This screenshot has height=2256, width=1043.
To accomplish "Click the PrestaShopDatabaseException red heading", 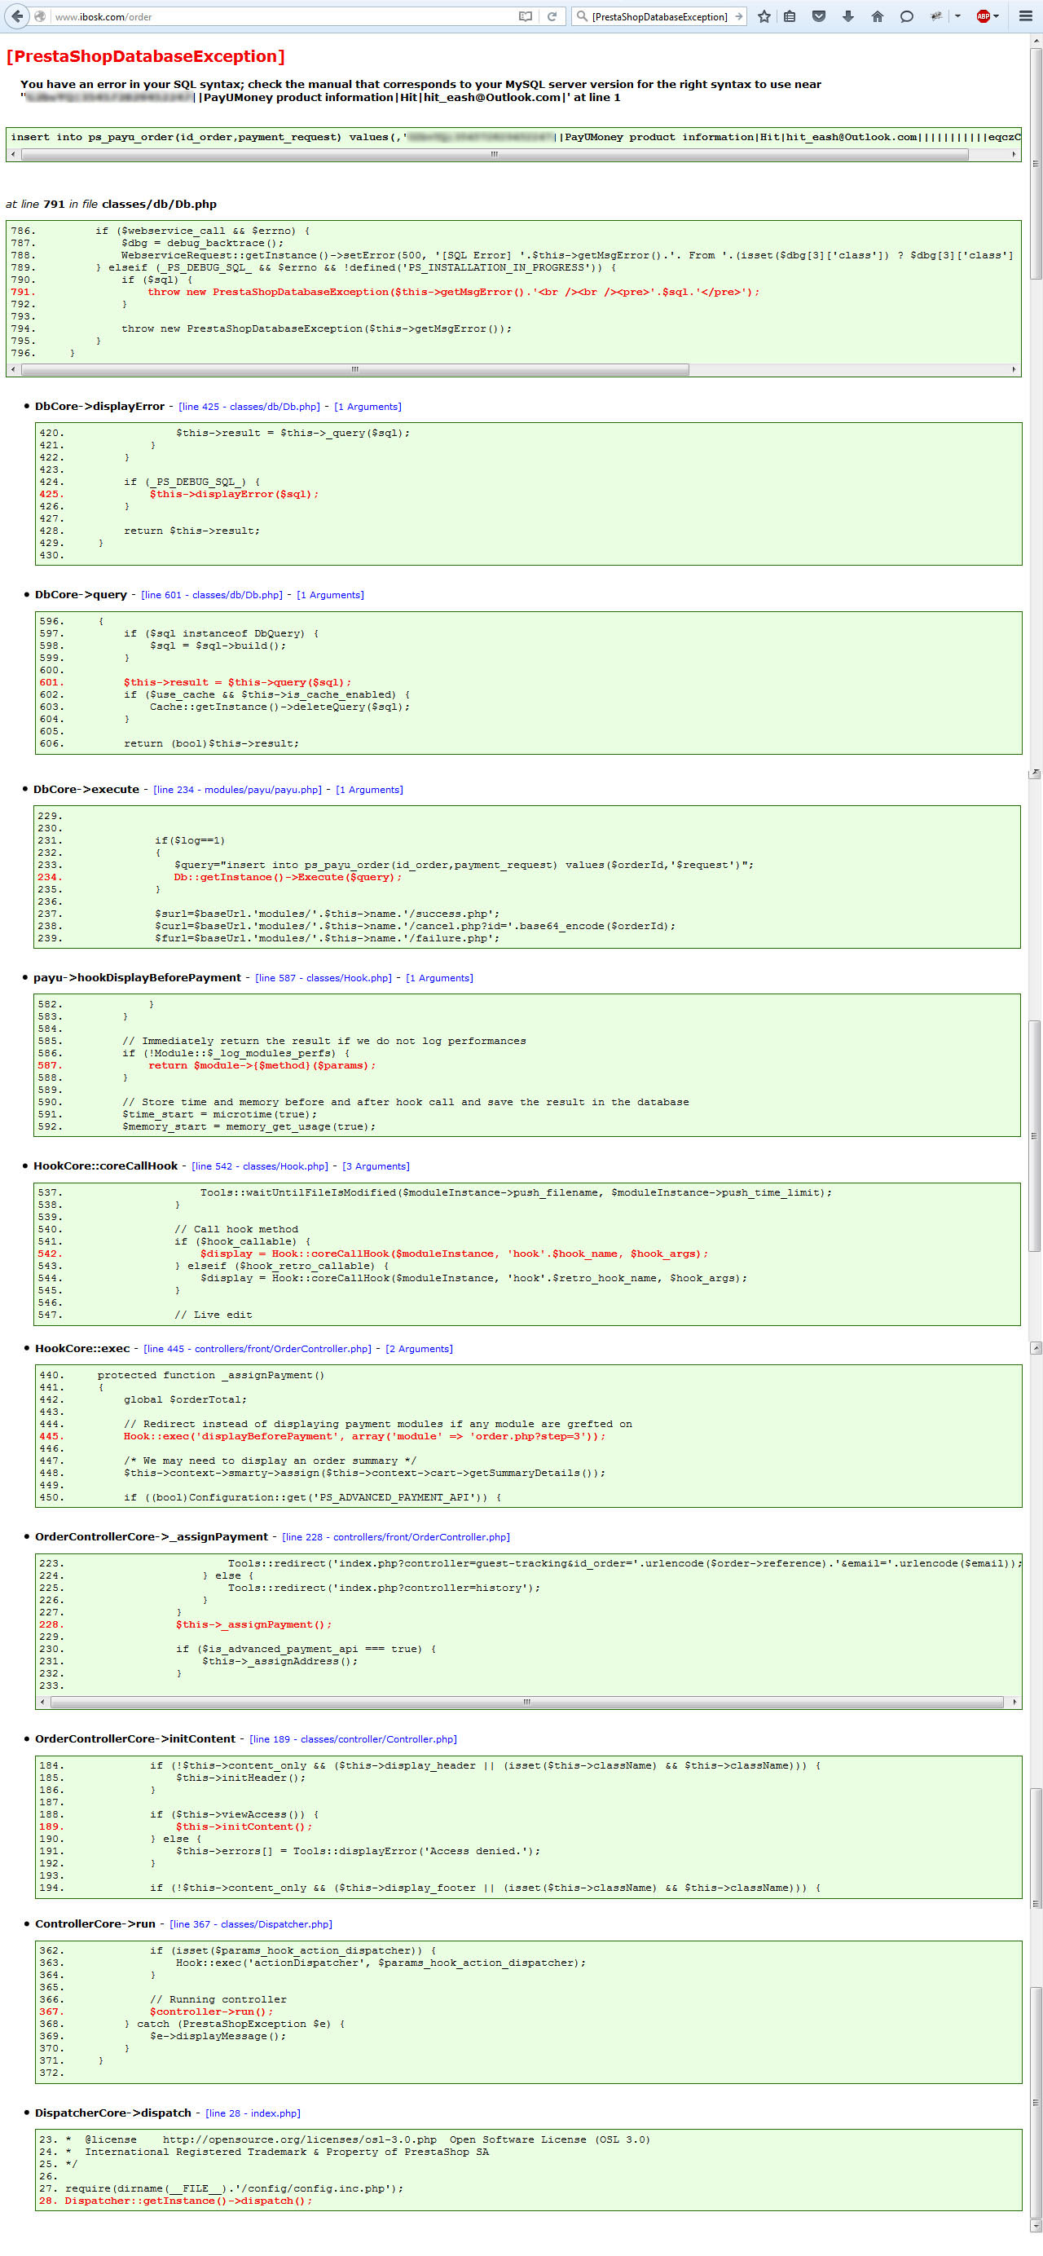I will [145, 56].
